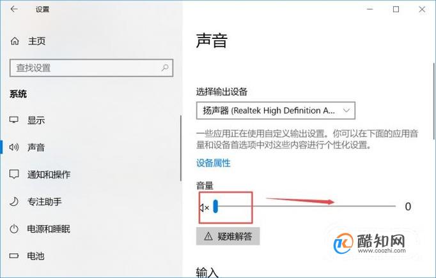
Task: Click the Battery icon in sidebar
Action: (14, 256)
